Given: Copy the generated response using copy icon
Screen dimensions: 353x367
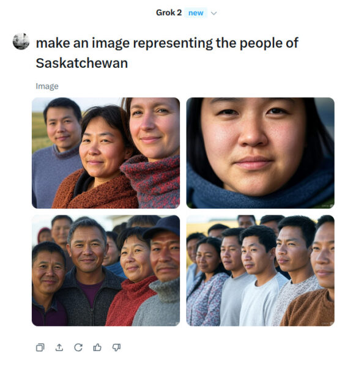Looking at the screenshot, I should pyautogui.click(x=40, y=347).
